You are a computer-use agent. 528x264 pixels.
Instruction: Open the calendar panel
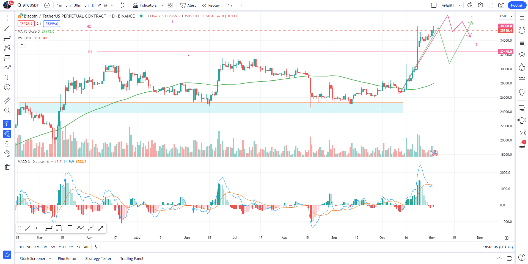click(x=522, y=80)
